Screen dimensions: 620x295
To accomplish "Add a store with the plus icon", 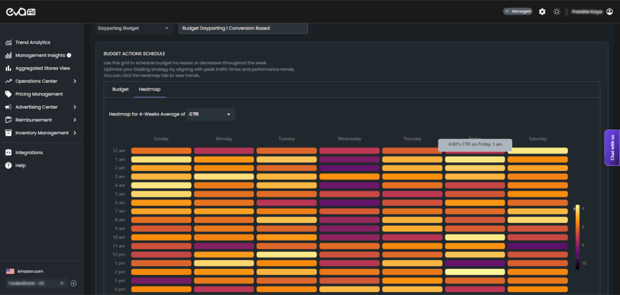I will [73, 283].
